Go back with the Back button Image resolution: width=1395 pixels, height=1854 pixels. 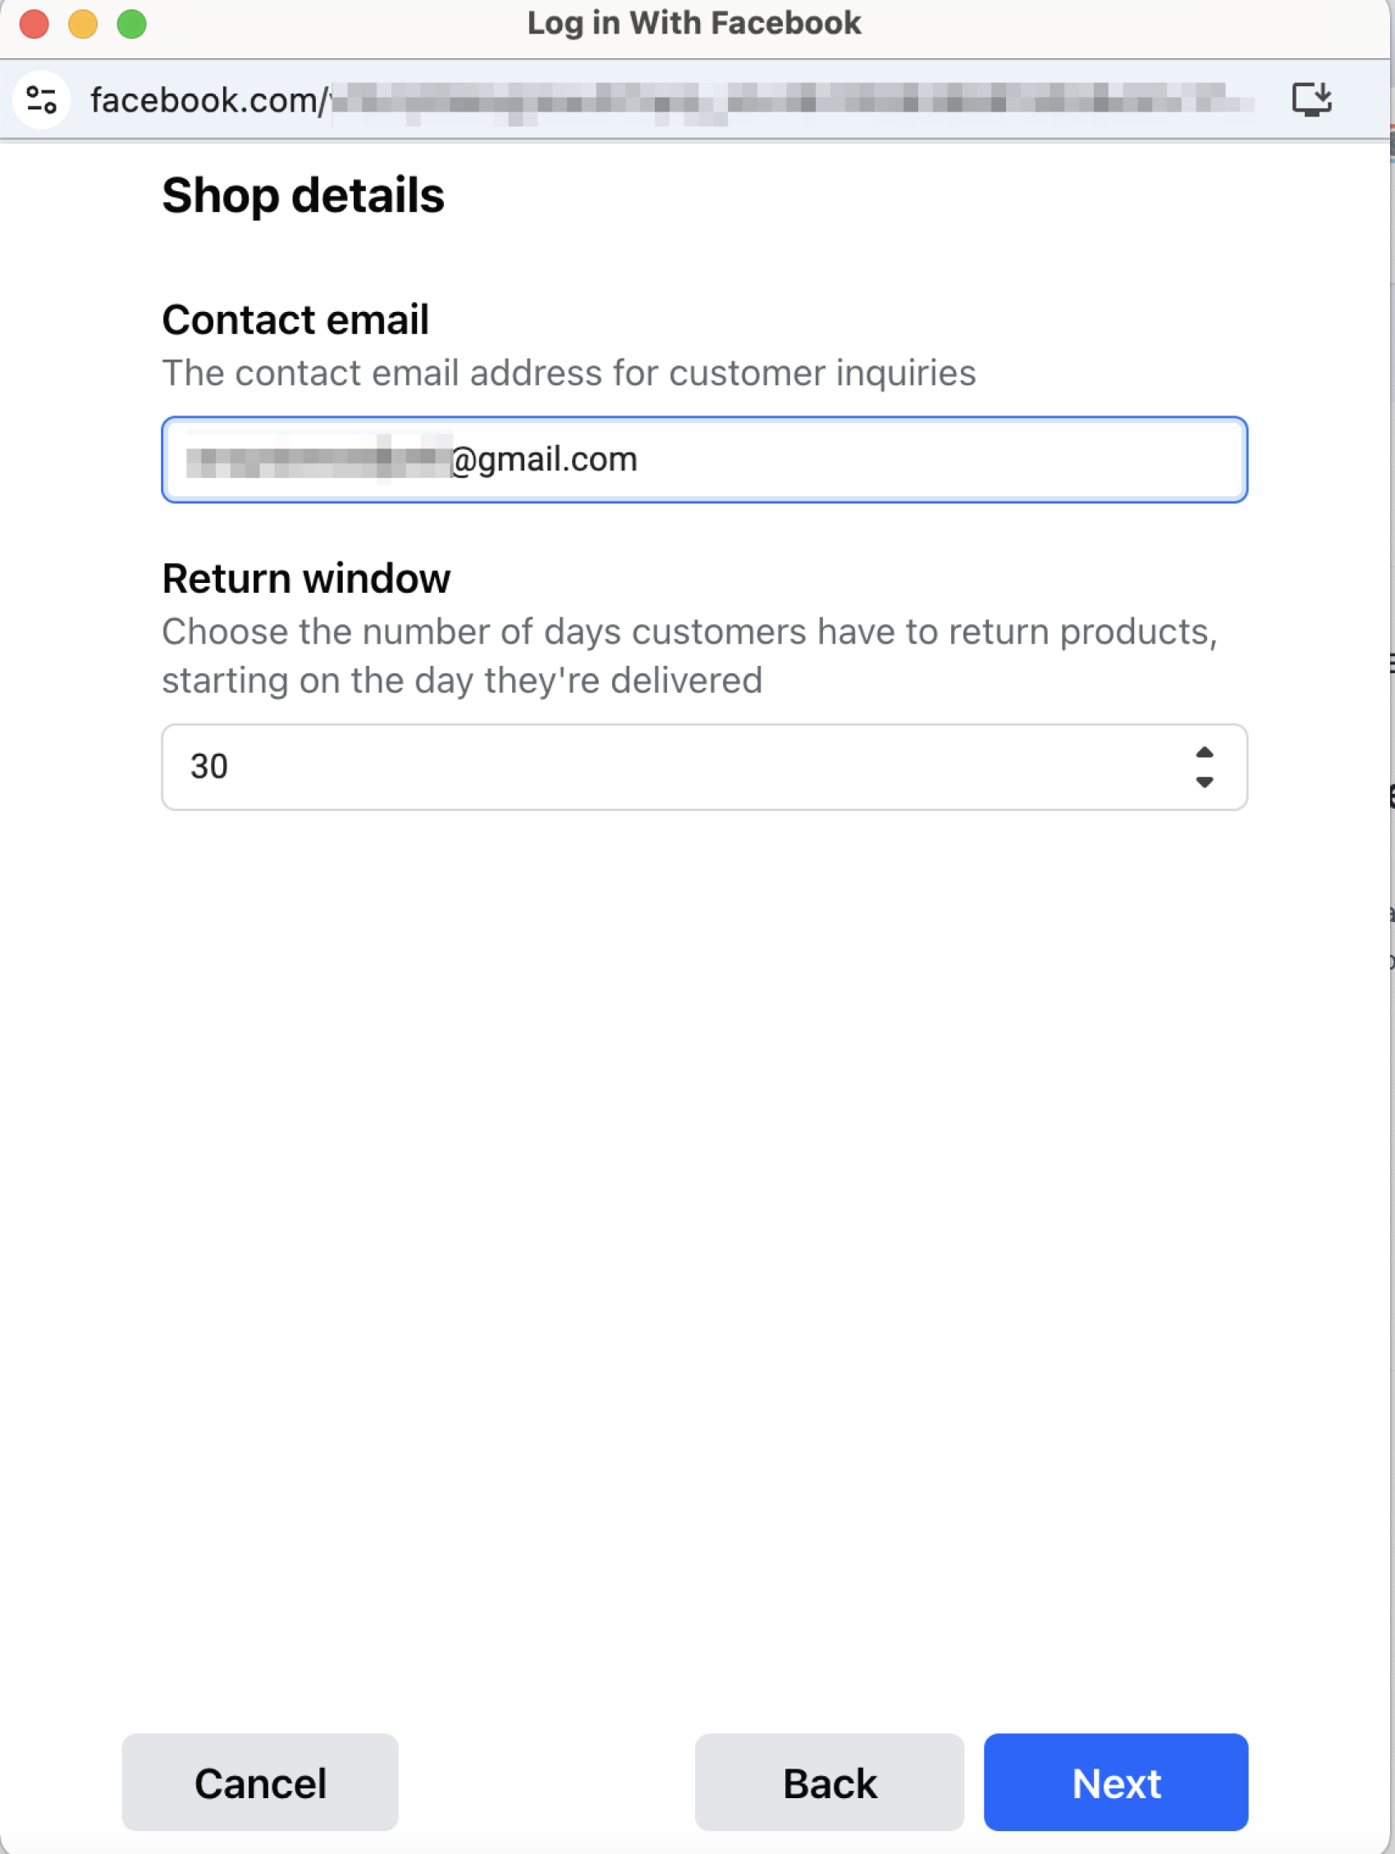(829, 1782)
